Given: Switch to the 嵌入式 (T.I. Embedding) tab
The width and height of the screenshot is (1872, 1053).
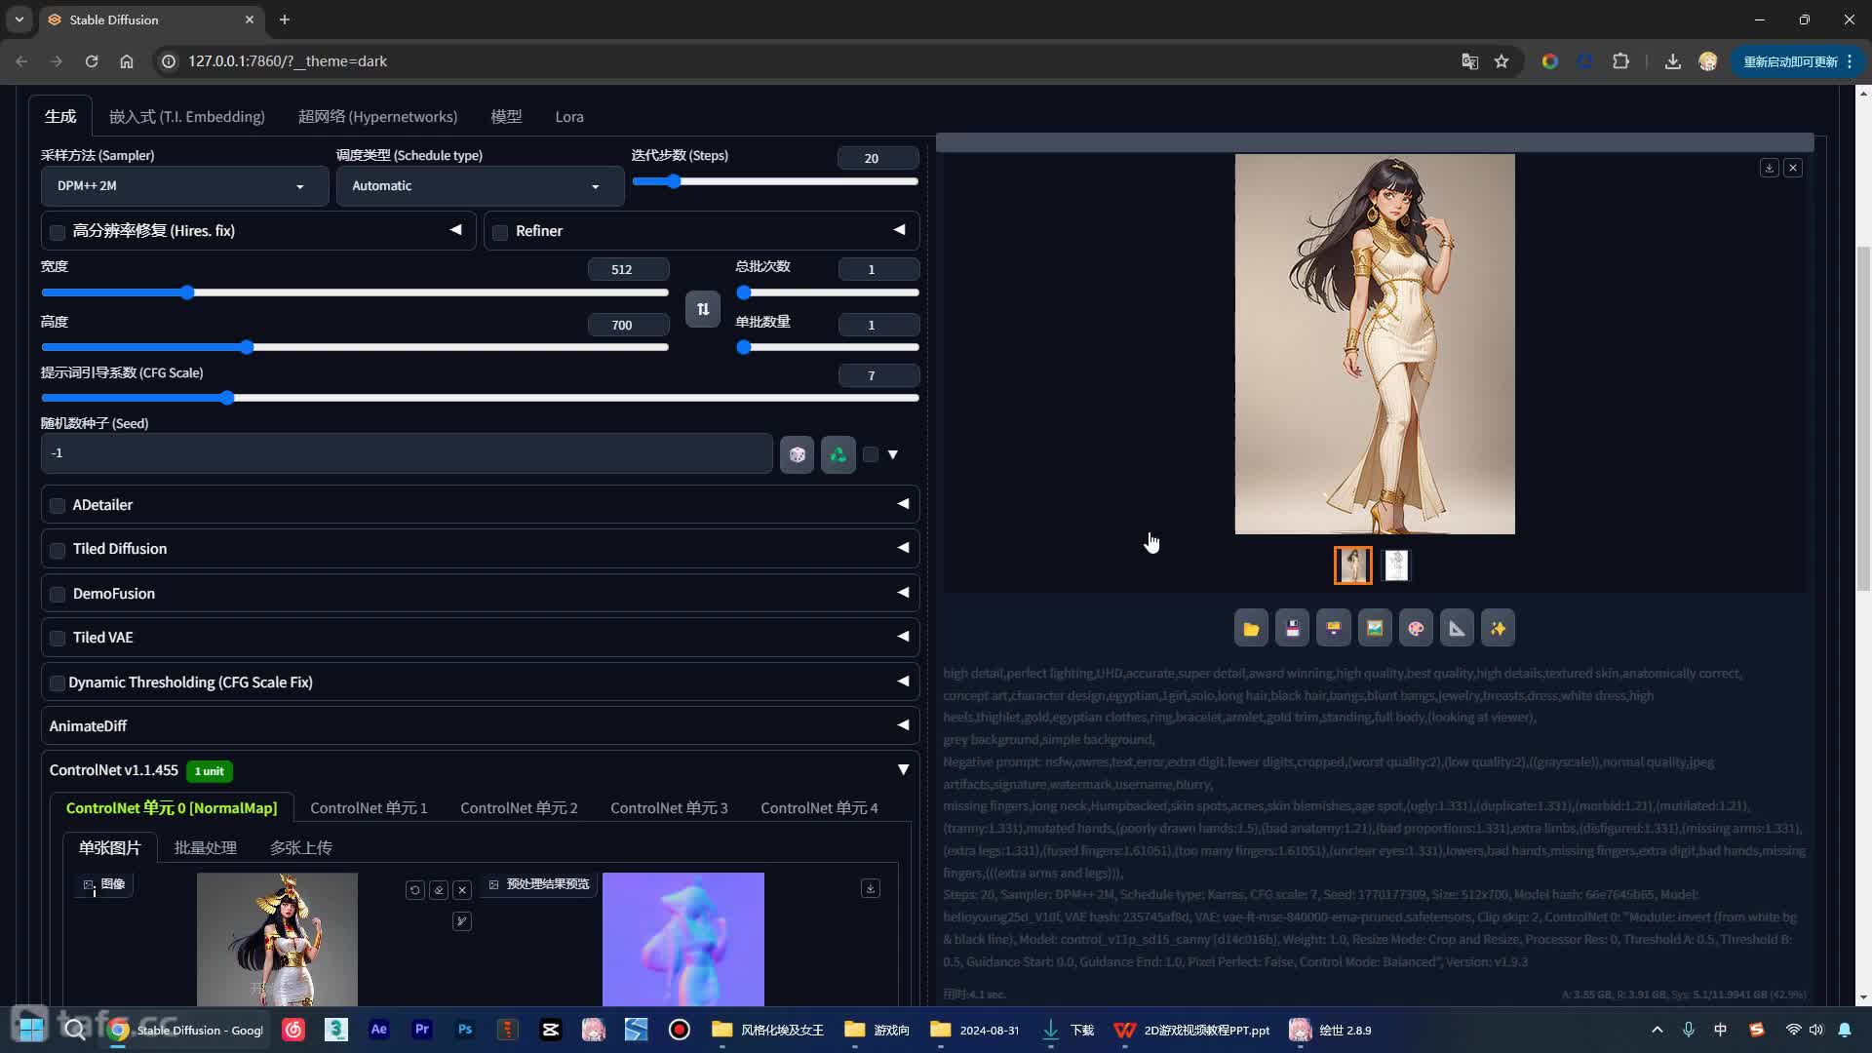Looking at the screenshot, I should 186,117.
